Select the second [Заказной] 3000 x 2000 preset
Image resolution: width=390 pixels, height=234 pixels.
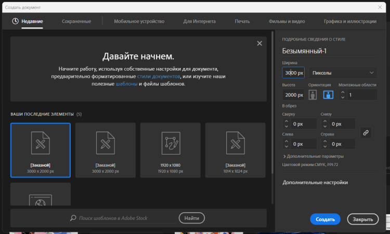pyautogui.click(x=106, y=150)
